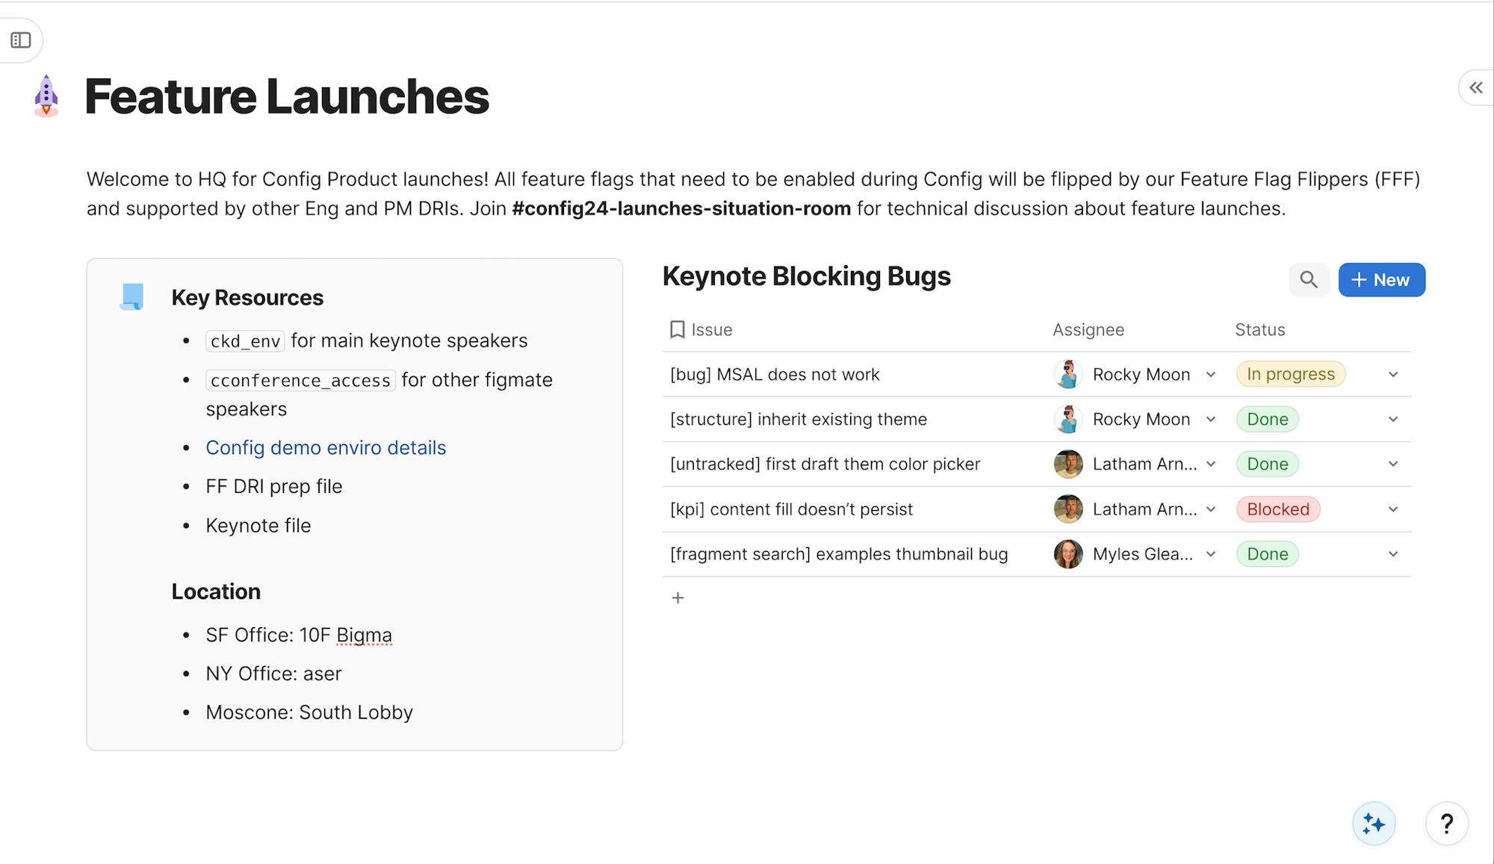Expand assignee dropdown for MSAL bug
1494x864 pixels.
pyautogui.click(x=1211, y=374)
